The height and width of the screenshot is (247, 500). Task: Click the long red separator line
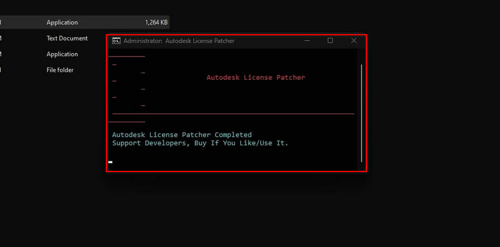[233, 113]
